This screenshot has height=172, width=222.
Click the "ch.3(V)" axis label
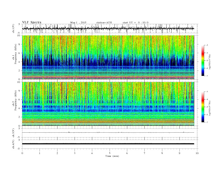click(x=13, y=133)
